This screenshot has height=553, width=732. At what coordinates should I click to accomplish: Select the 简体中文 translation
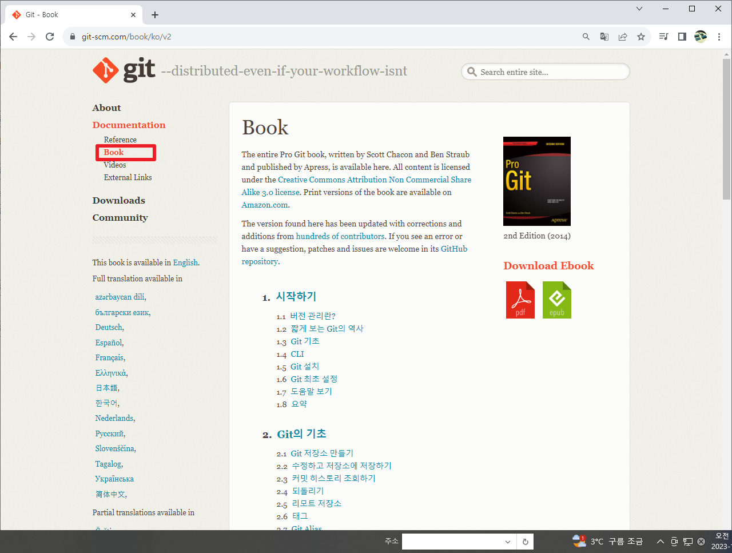(x=110, y=494)
